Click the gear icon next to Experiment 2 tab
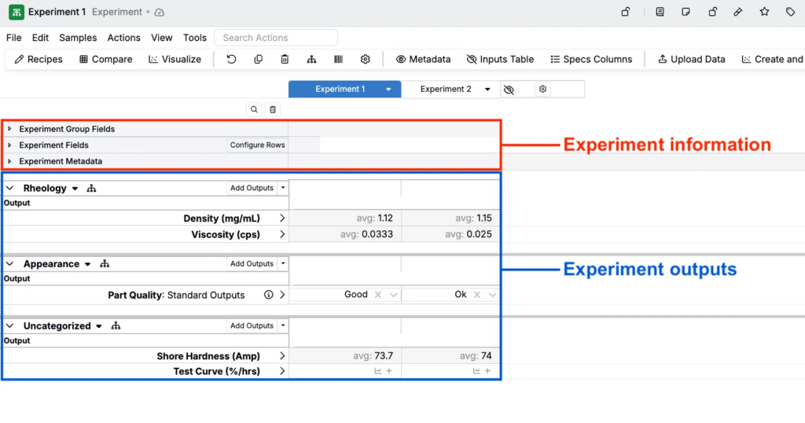The height and width of the screenshot is (423, 805). tap(542, 90)
